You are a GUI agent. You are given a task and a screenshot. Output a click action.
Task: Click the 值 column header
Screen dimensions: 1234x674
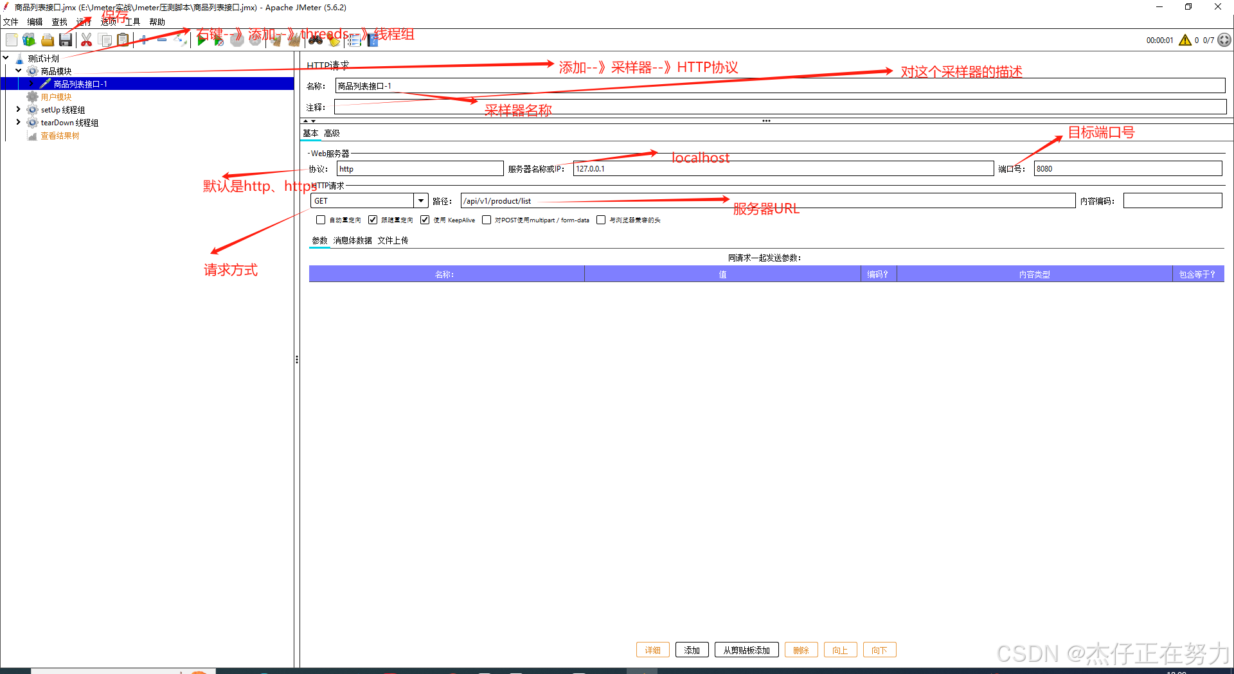pyautogui.click(x=722, y=274)
